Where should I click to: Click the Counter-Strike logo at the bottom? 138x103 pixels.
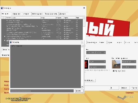[18, 99]
